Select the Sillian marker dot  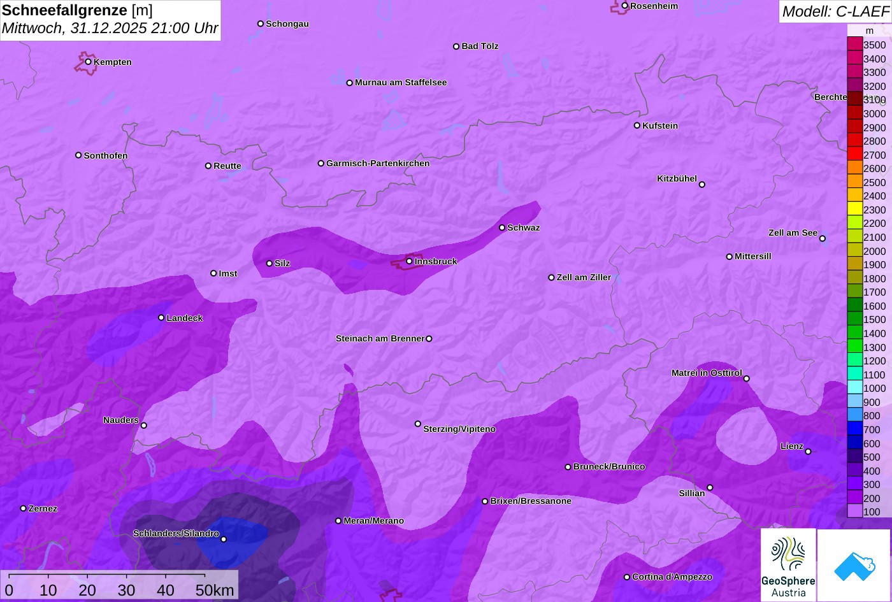(x=710, y=488)
